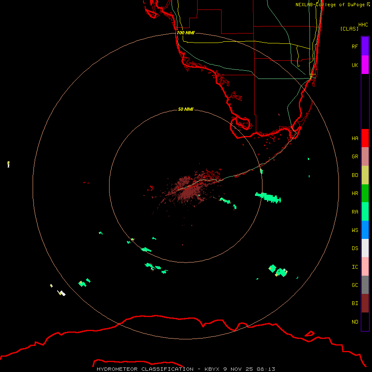Screen dimensions: 372x372
Task: Click the [CLAS] units label
Action: 349,29
